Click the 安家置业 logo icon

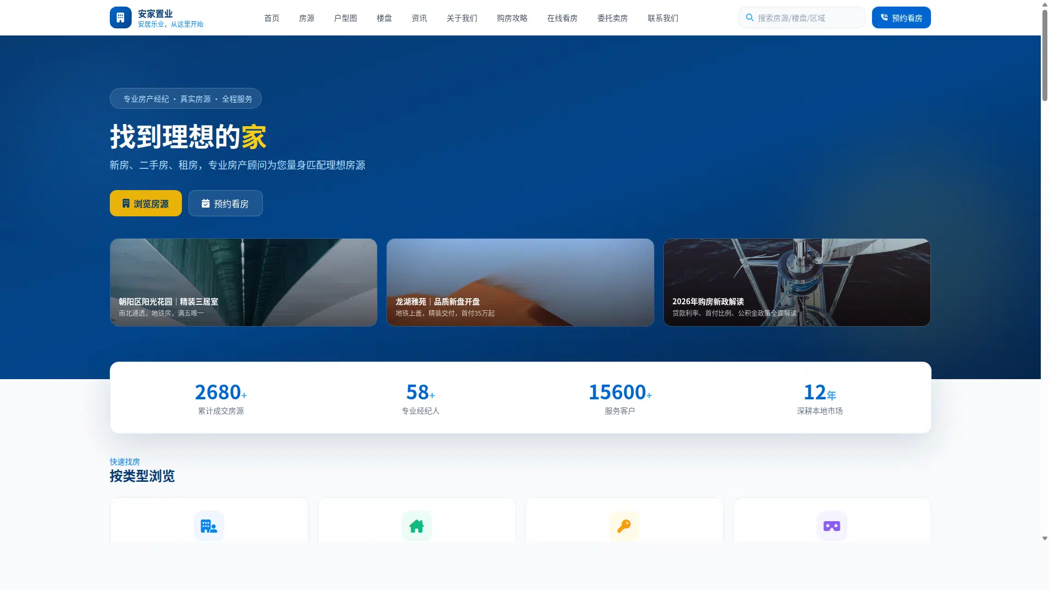pos(120,17)
